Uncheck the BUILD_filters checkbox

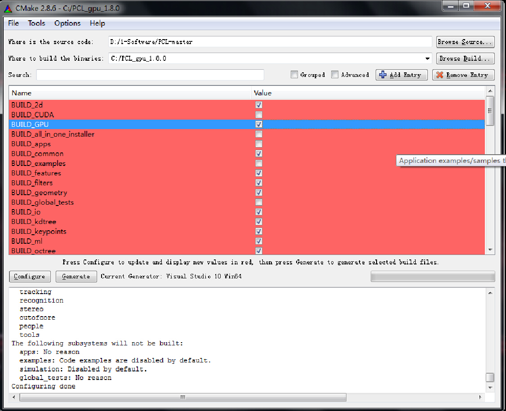coord(259,183)
